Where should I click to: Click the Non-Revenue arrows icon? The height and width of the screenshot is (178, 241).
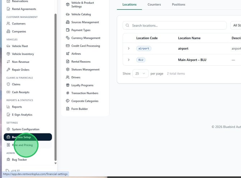point(8,62)
